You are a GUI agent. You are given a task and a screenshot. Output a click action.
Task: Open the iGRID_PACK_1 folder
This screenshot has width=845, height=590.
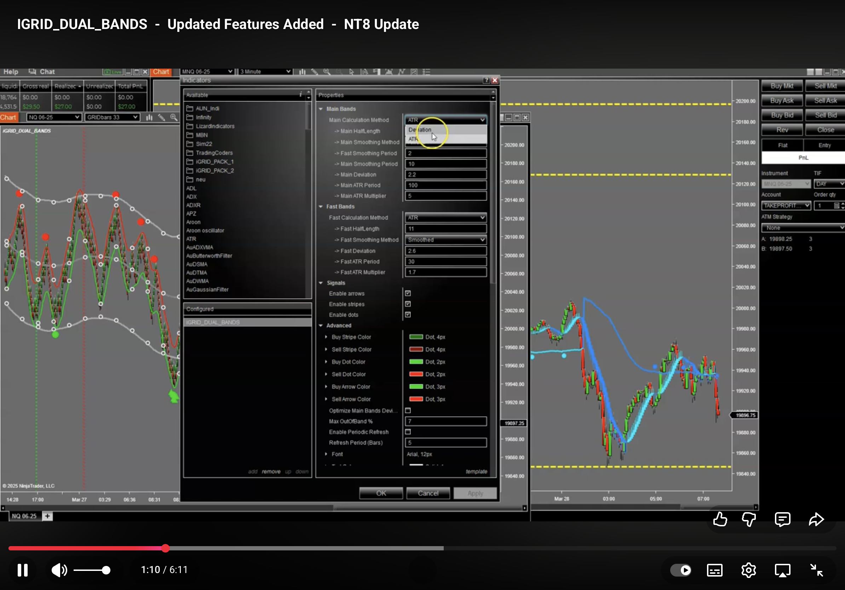(214, 162)
